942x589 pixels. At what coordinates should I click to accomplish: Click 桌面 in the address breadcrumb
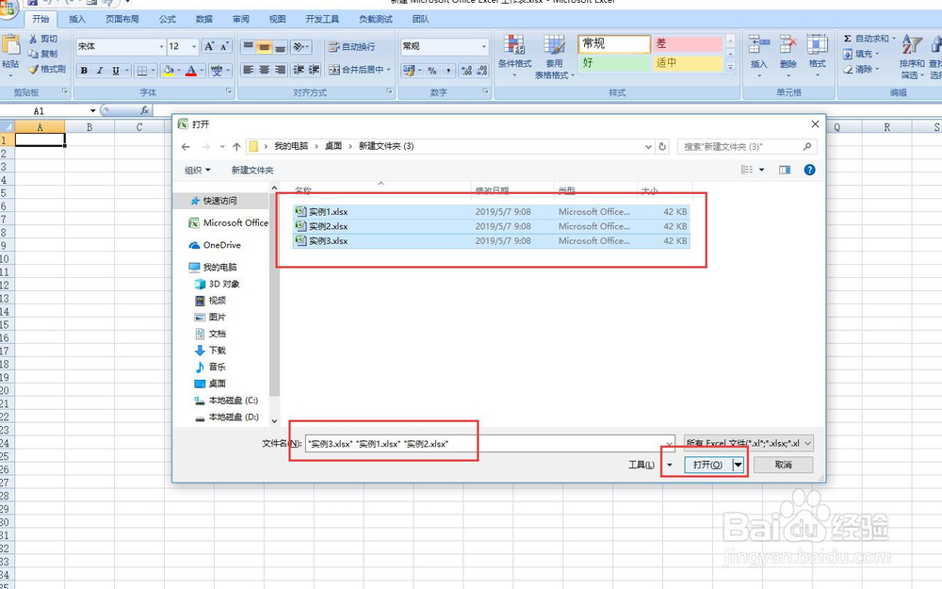coord(333,146)
